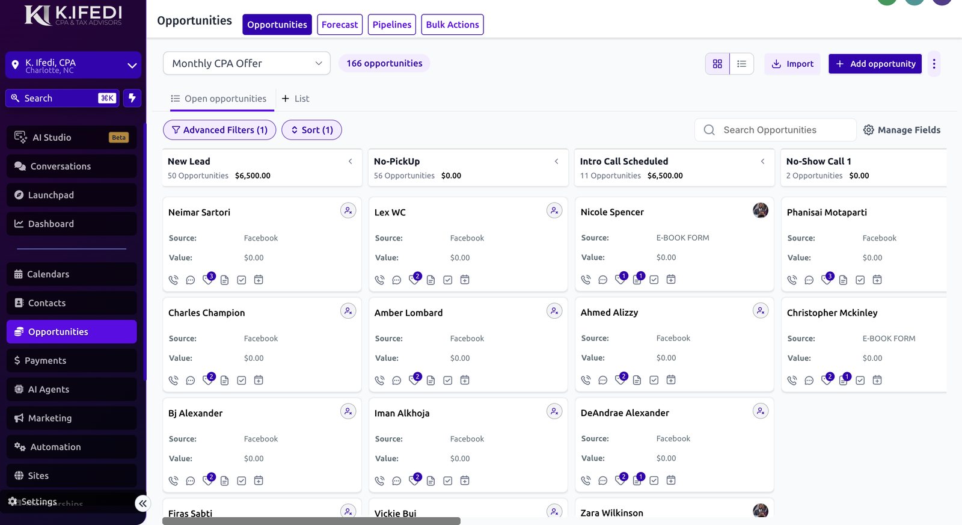962x525 pixels.
Task: Click the quick actions lightning icon
Action: coord(132,98)
